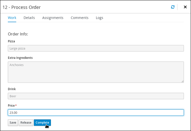View the Comments tab
The height and width of the screenshot is (131, 191).
click(80, 18)
